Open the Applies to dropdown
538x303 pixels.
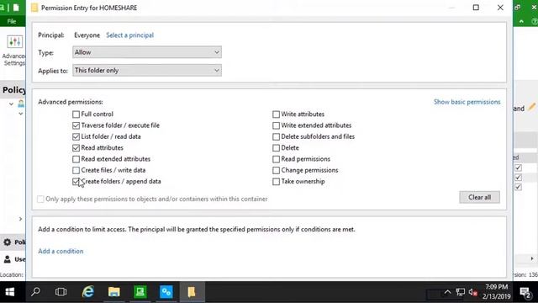[x=147, y=70]
